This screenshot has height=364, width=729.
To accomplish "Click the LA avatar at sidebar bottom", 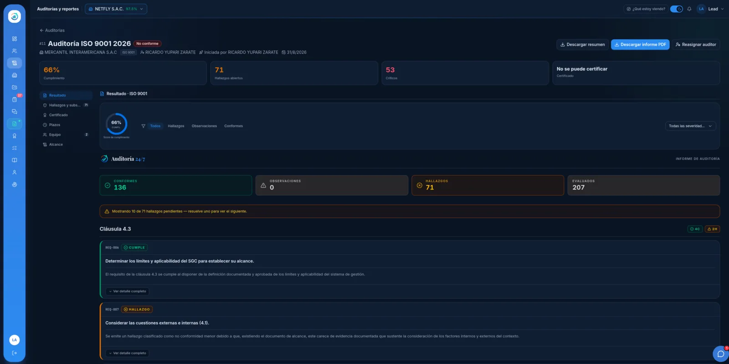I will coord(15,340).
